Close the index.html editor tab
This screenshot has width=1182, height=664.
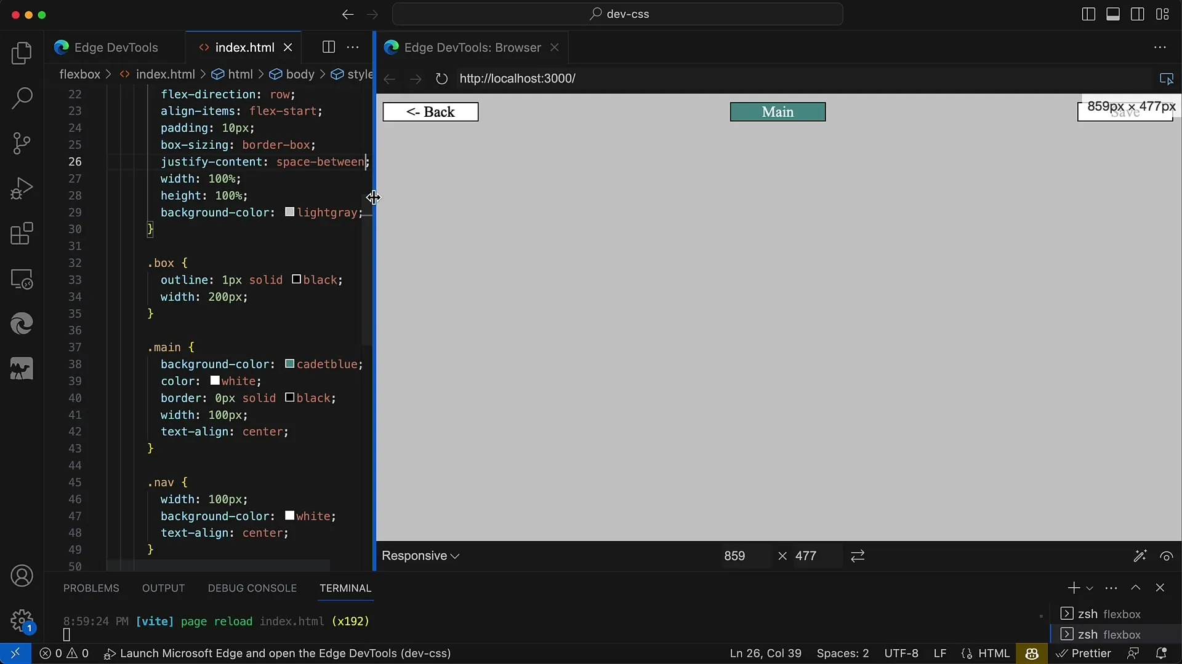point(287,47)
